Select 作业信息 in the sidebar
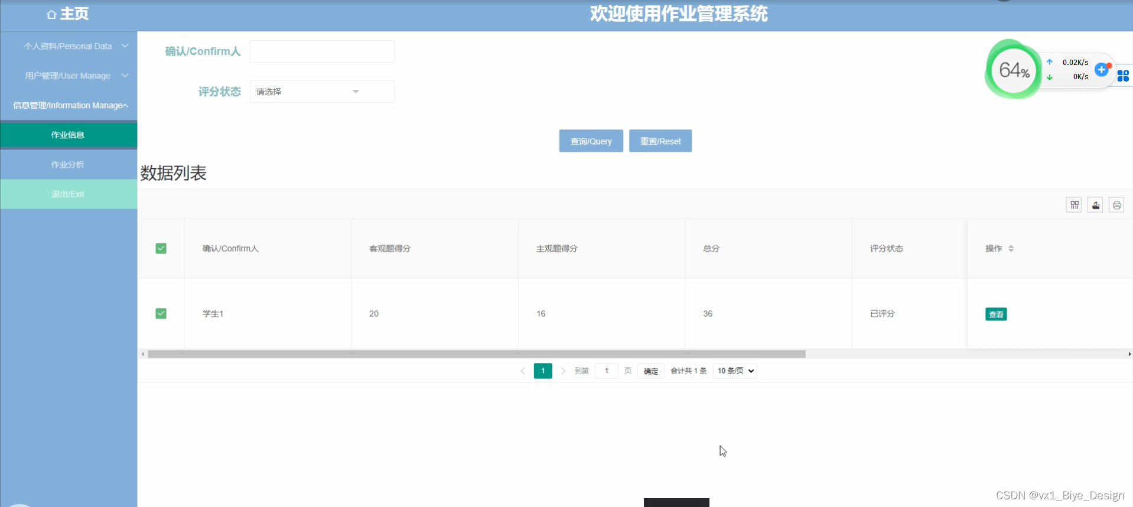Image resolution: width=1133 pixels, height=507 pixels. coord(69,135)
